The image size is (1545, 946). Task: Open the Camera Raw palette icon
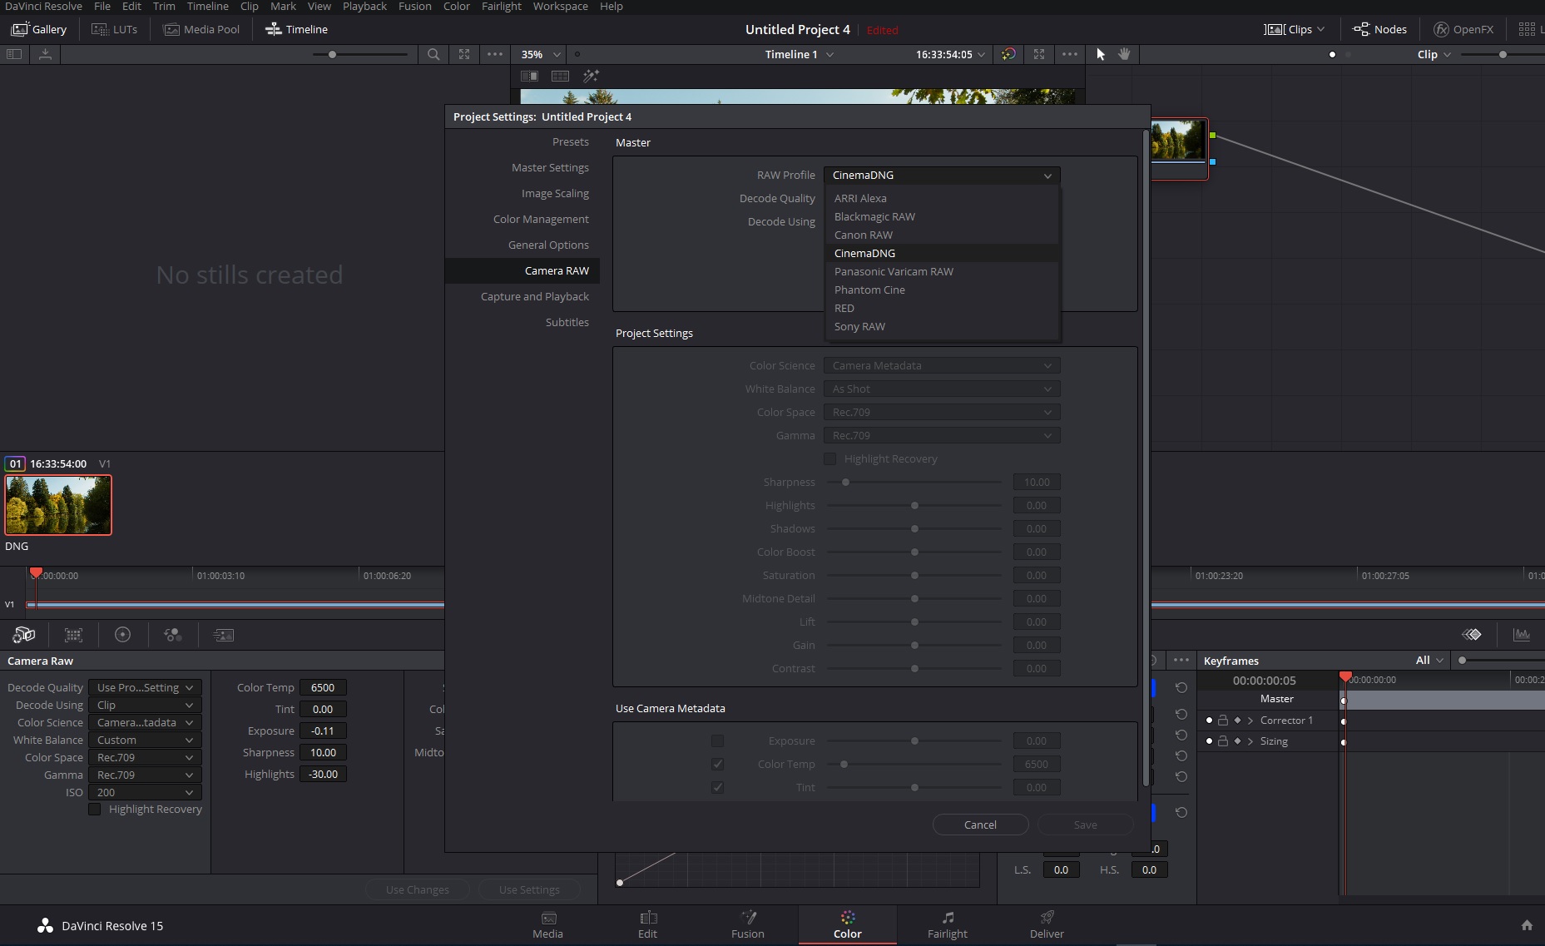pyautogui.click(x=24, y=635)
